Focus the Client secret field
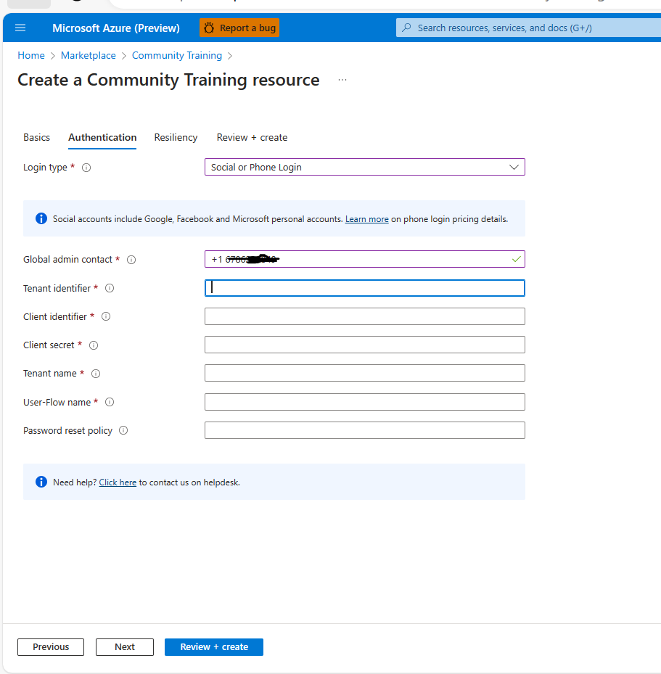 (x=364, y=345)
